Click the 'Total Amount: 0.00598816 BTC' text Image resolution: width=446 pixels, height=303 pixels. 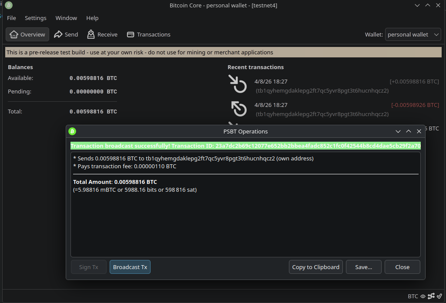pyautogui.click(x=115, y=182)
